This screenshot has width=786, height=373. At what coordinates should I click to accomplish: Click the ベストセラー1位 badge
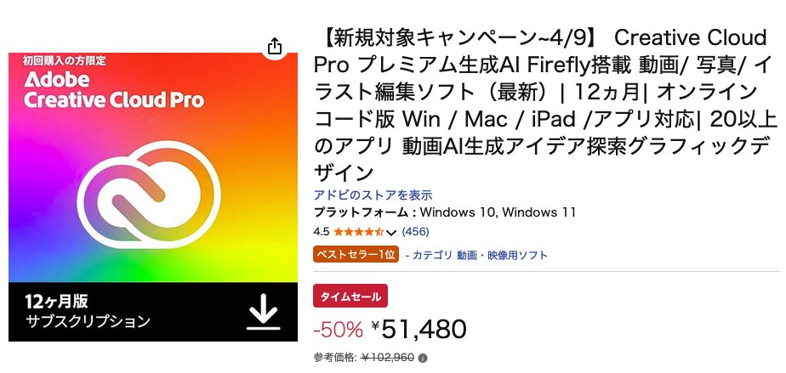pyautogui.click(x=356, y=254)
